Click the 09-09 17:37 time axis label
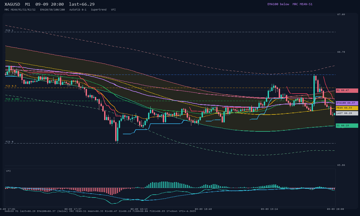Image resolution: width=360 pixels, height=216 pixels. pos(73,209)
